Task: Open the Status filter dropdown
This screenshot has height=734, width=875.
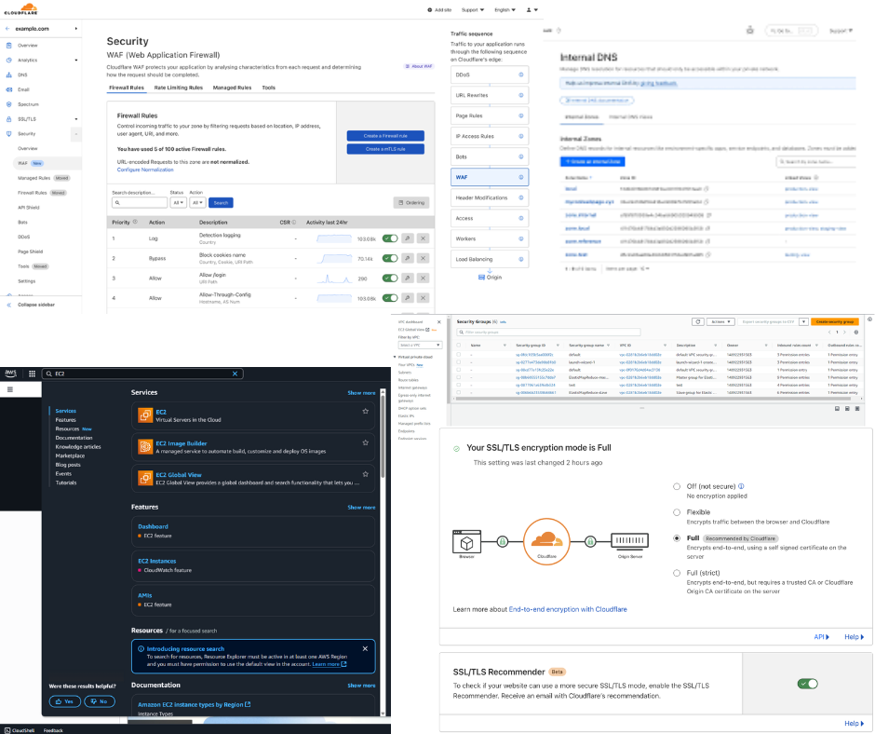Action: tap(178, 202)
